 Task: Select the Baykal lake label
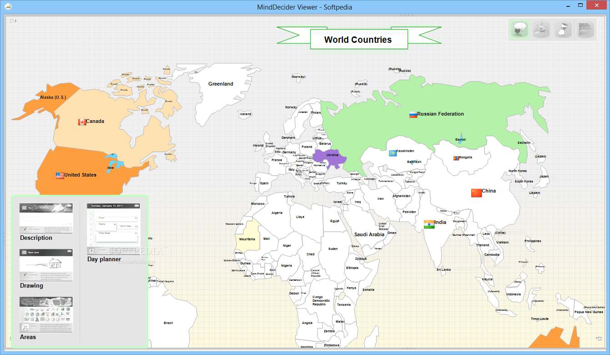pyautogui.click(x=460, y=139)
